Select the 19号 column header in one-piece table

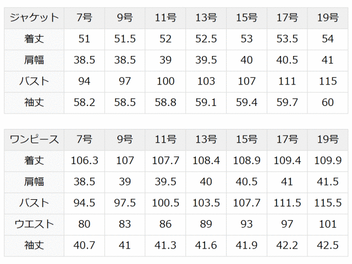[x=328, y=140]
